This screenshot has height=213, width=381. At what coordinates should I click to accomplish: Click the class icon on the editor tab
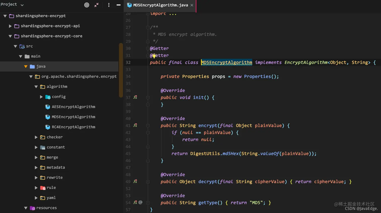click(x=129, y=5)
